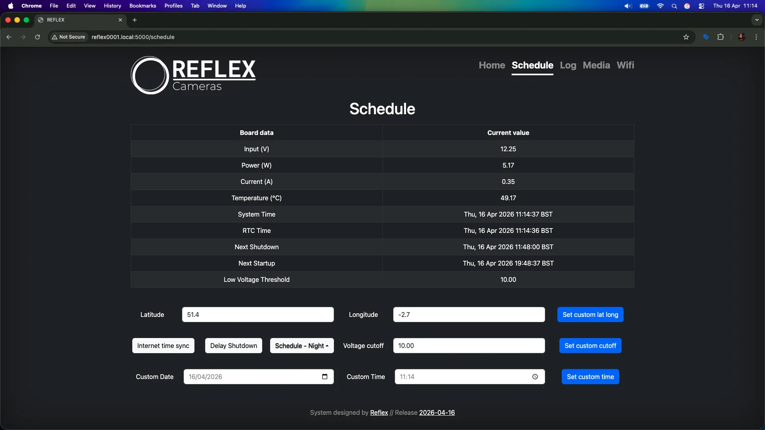
Task: Open the clock picker in Custom Time
Action: point(535,377)
